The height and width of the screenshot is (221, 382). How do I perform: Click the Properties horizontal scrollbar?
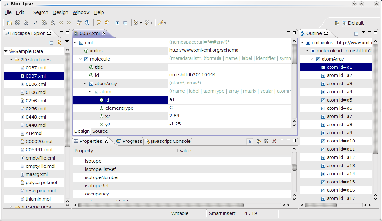pos(161,205)
